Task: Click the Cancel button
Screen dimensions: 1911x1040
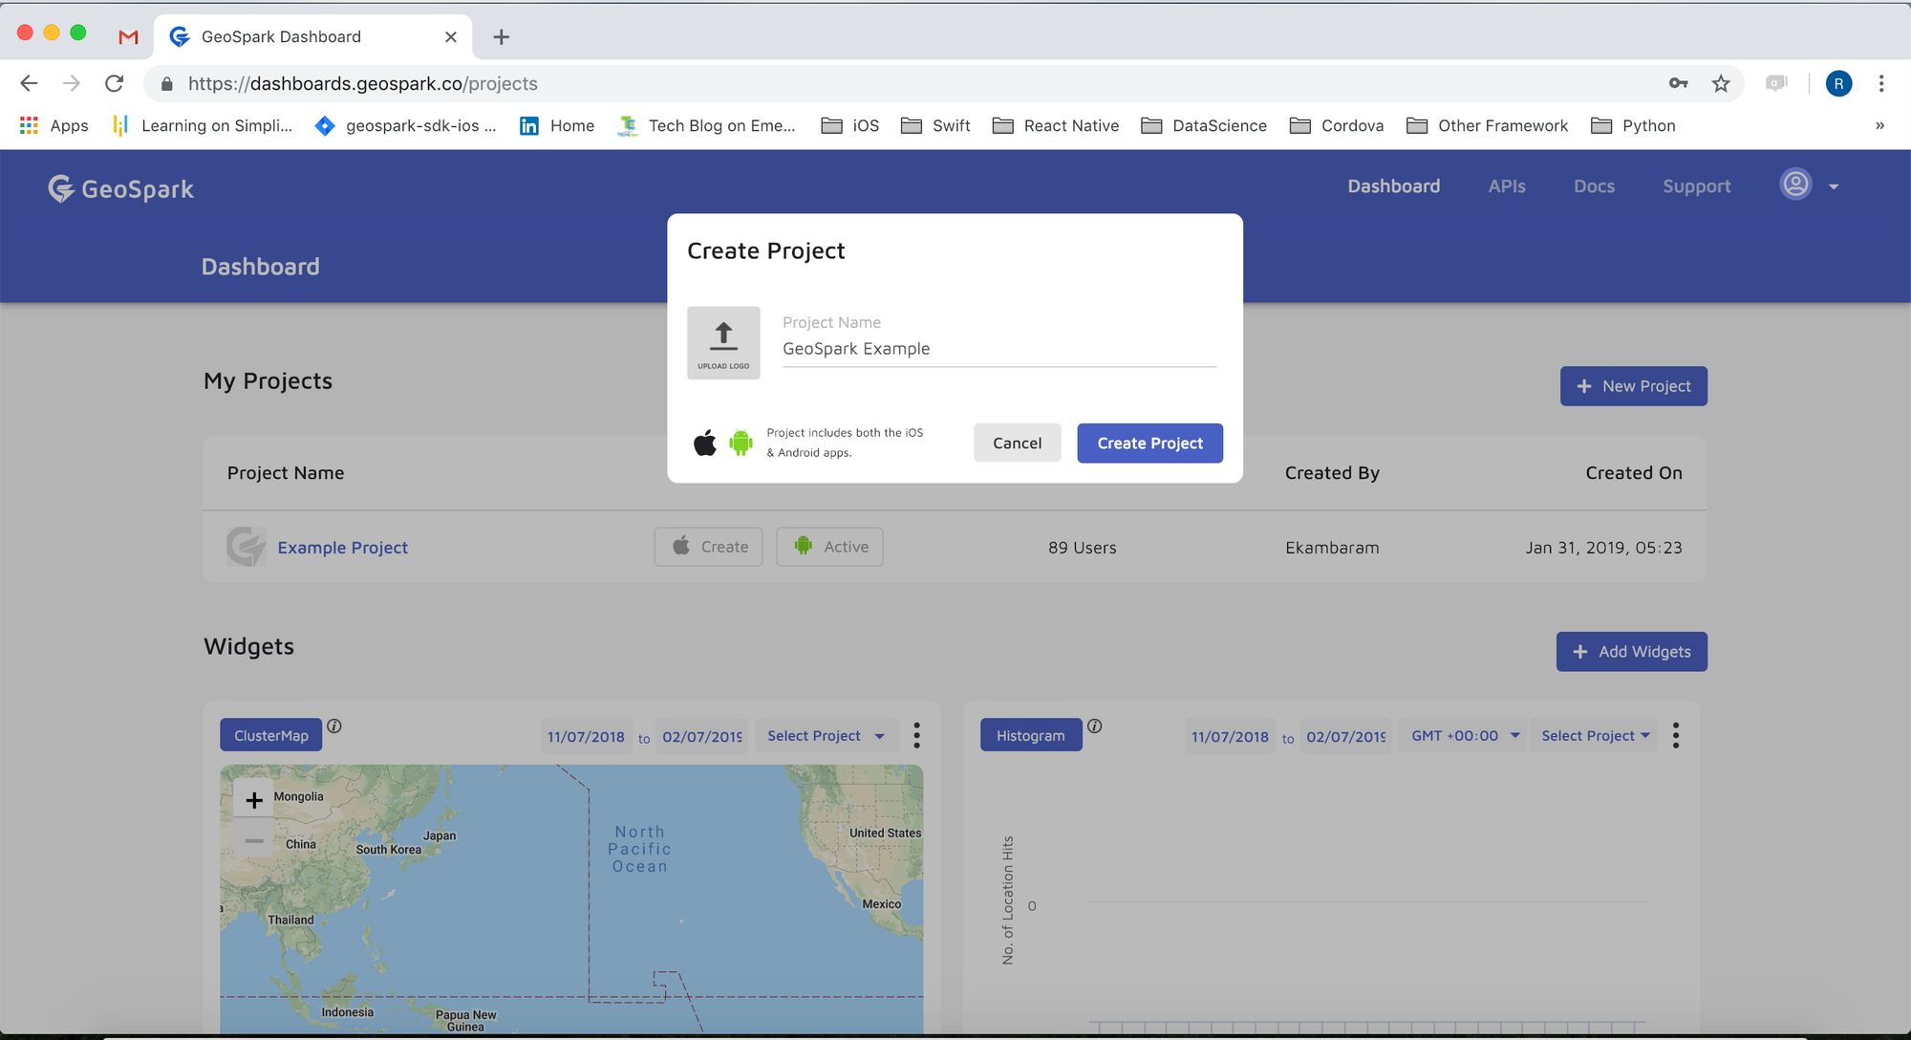Action: tap(1017, 443)
